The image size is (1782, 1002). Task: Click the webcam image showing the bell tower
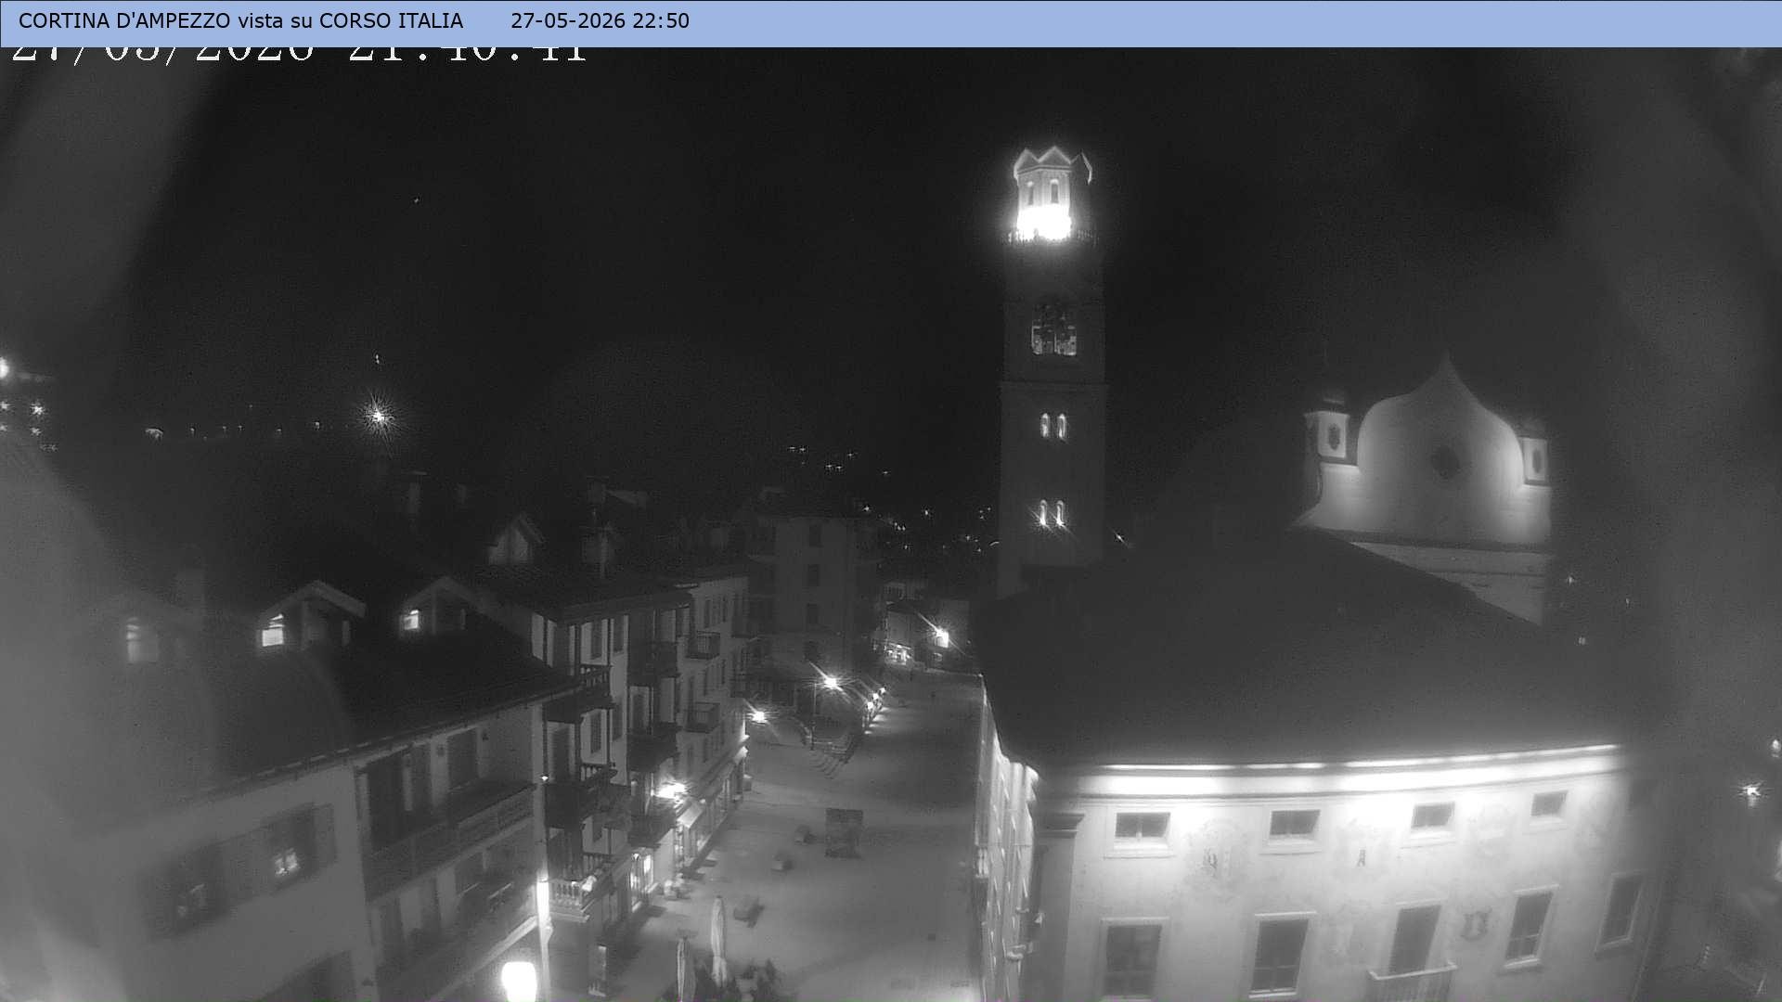coord(891,524)
